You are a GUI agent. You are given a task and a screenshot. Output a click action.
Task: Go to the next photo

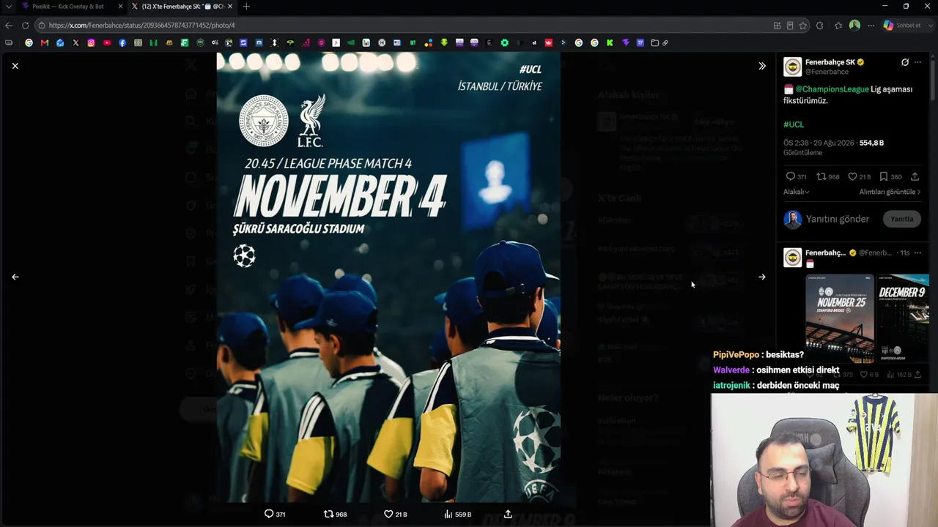point(762,277)
